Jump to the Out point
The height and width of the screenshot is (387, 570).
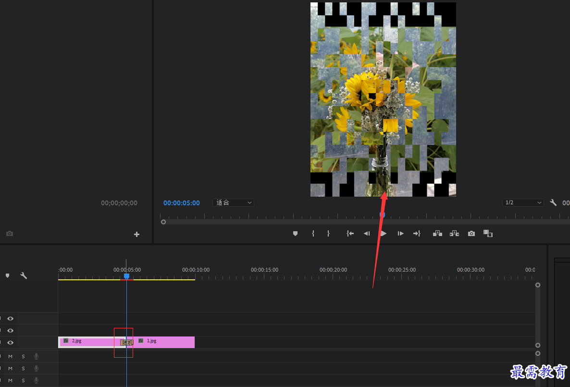(417, 234)
